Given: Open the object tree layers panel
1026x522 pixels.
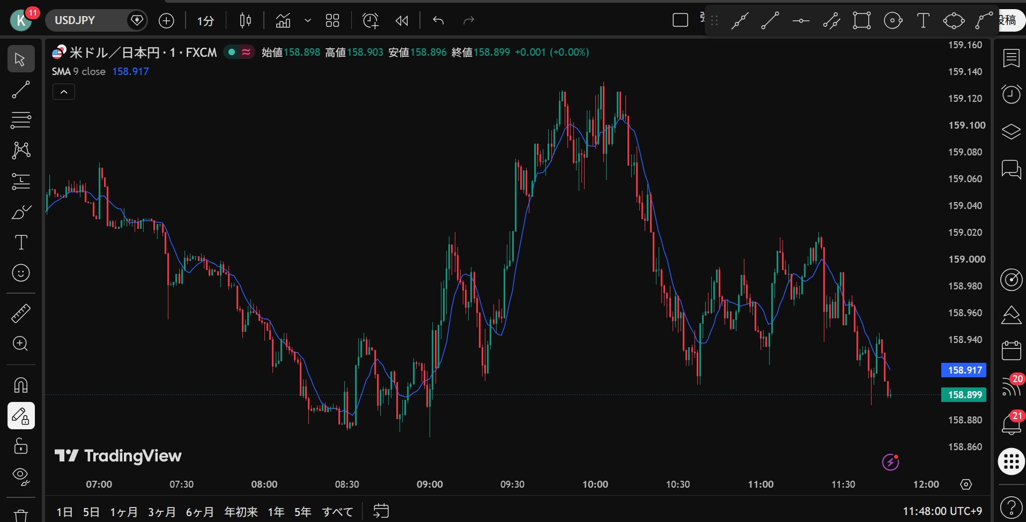Looking at the screenshot, I should (x=1012, y=131).
